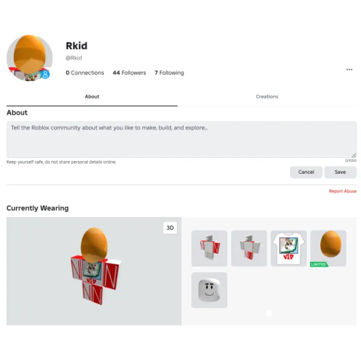Screen dimensions: 361x361
Task: Switch to the About tab
Action: pos(92,96)
